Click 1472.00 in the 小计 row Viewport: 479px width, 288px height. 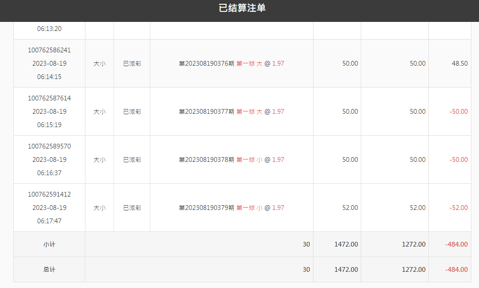point(346,245)
